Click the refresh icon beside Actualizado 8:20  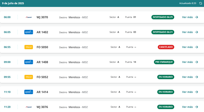coord(201,3)
